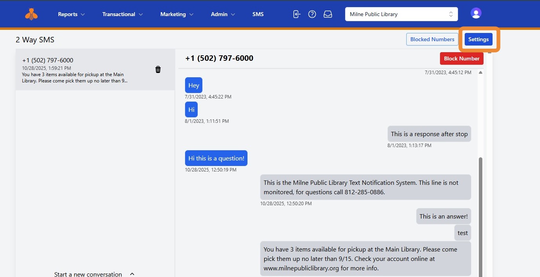
Task: Click 'Hi this is a question!' message
Action: 216,158
